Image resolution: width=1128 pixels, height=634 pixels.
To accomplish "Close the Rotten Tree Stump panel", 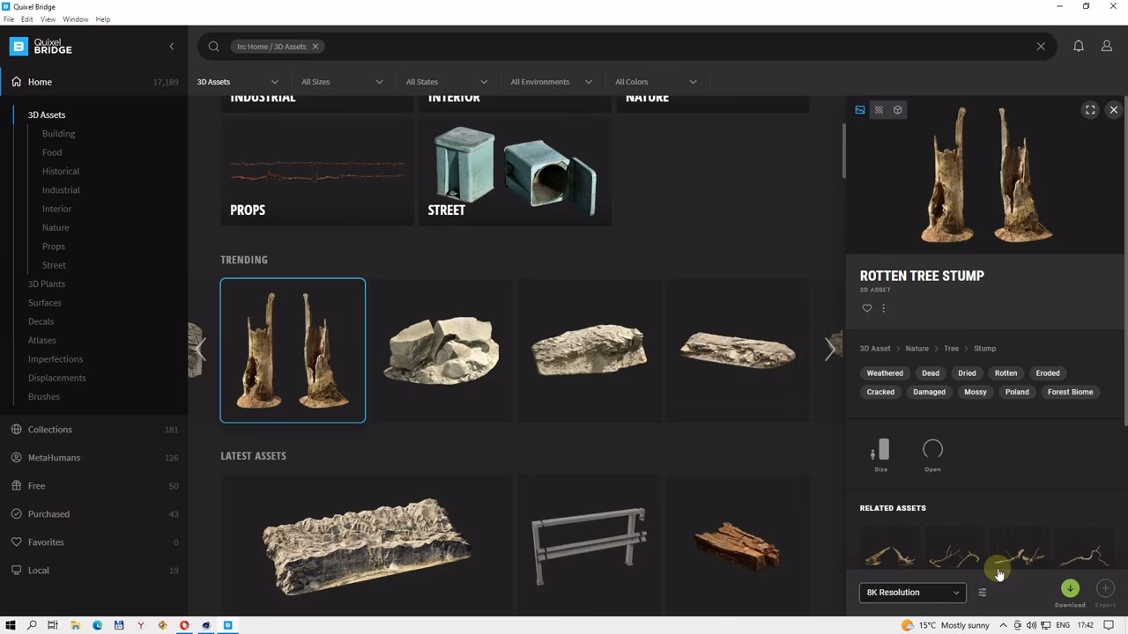I will click(1114, 110).
